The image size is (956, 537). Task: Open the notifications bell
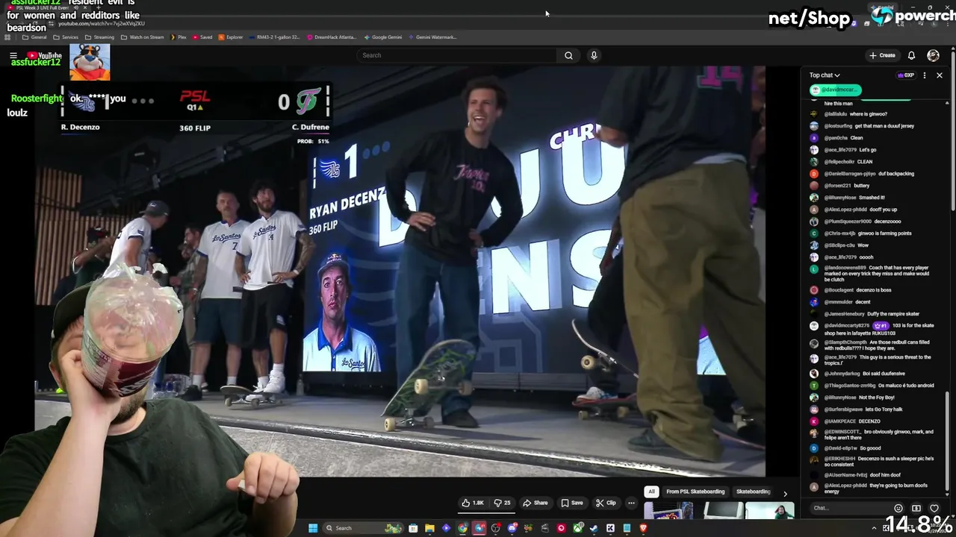tap(911, 55)
